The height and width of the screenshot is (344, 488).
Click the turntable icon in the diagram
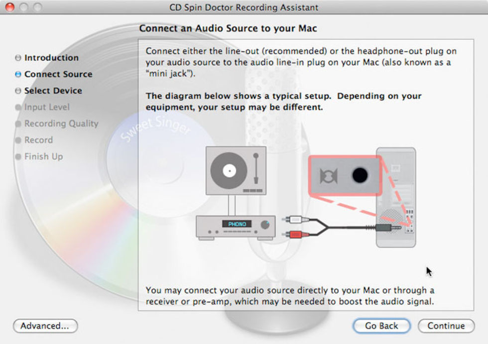click(236, 170)
